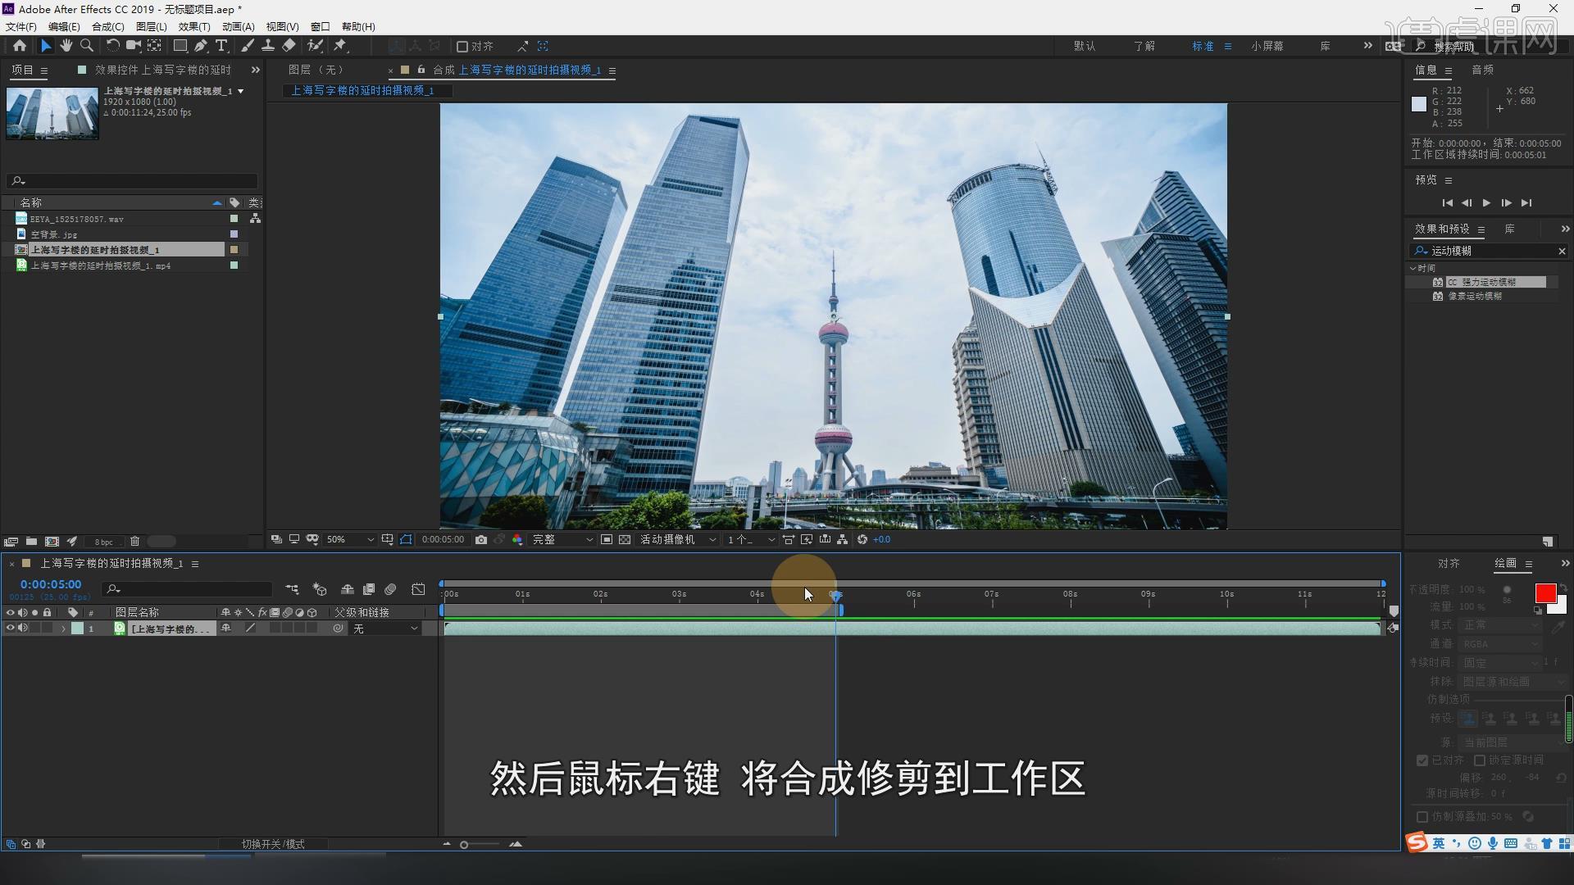The image size is (1574, 885).
Task: Select the Puppet Pin tool
Action: click(x=340, y=46)
